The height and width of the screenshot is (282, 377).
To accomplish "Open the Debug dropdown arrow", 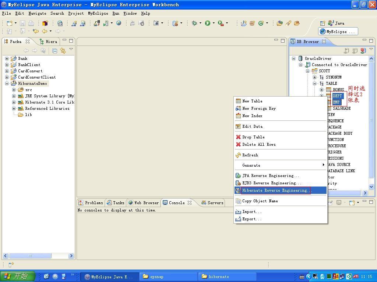I will (x=200, y=23).
